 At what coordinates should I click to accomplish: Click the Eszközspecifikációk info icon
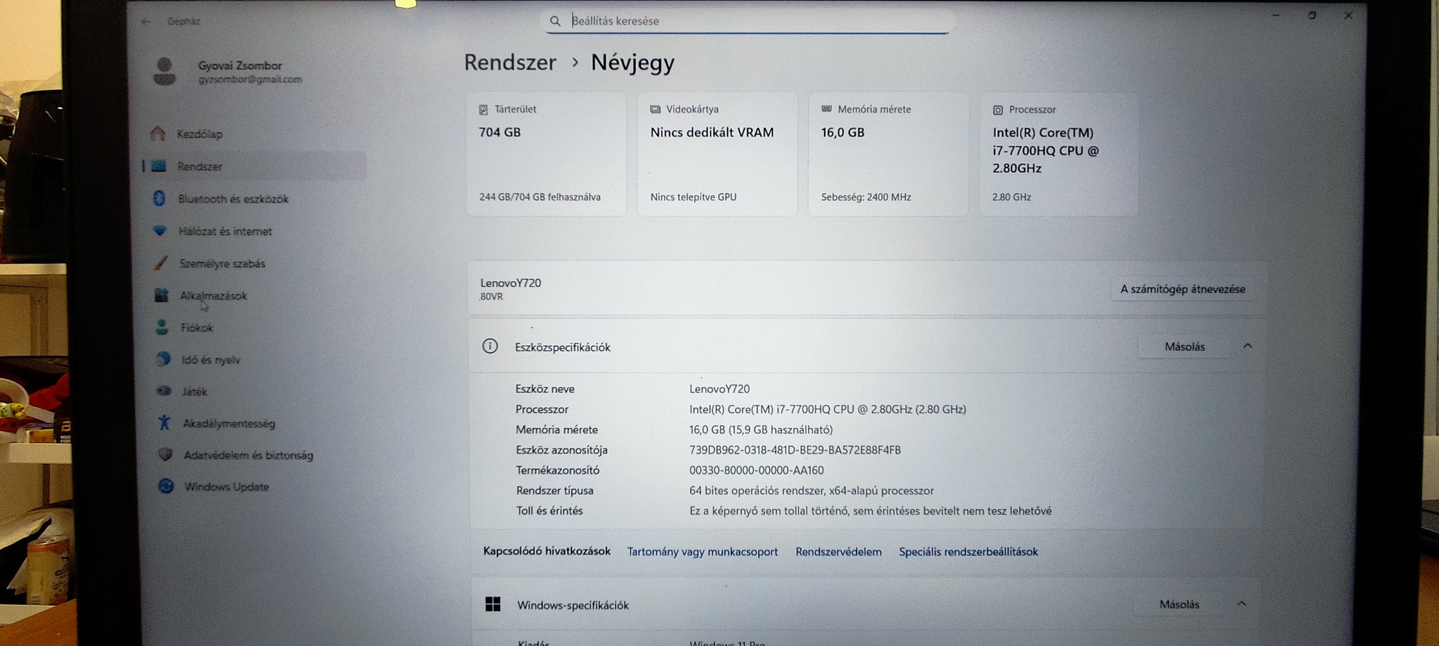pos(490,346)
